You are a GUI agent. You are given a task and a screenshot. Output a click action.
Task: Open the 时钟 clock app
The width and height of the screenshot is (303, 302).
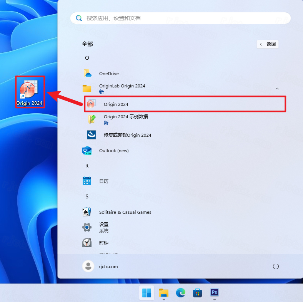coord(103,243)
